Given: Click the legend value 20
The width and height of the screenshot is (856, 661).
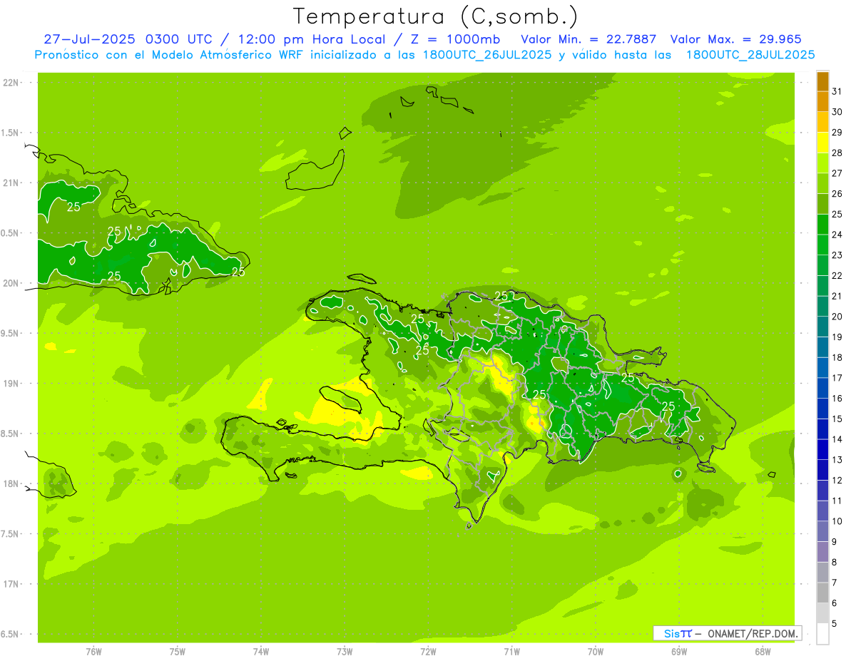Looking at the screenshot, I should tap(837, 317).
